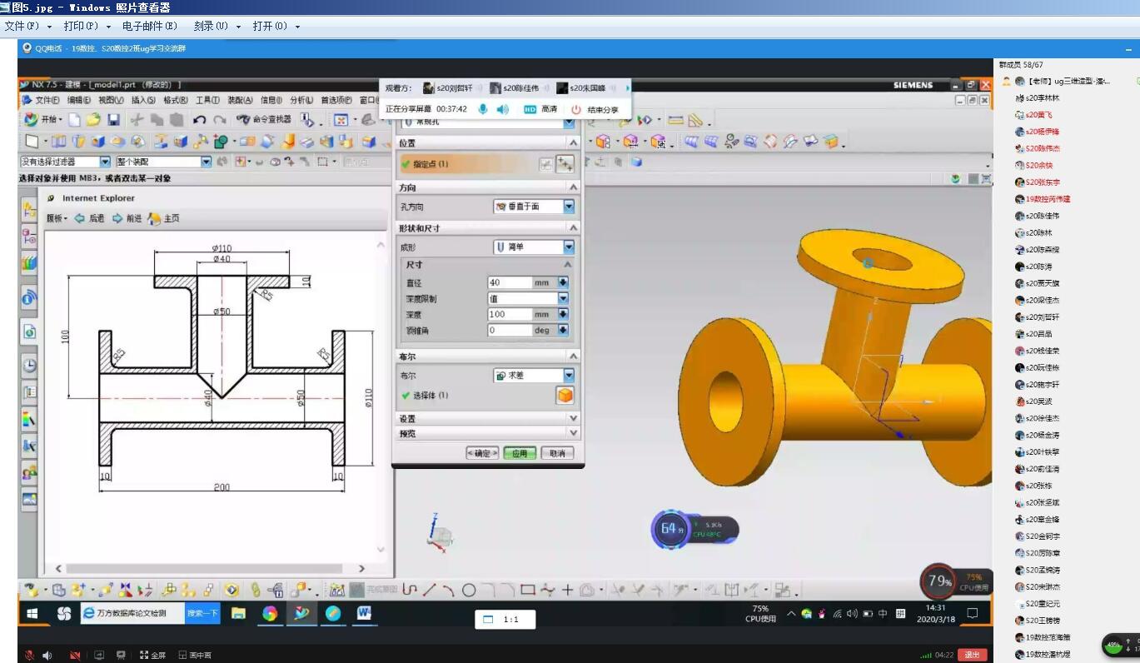Open the 布尔 boolean type dropdown
The image size is (1140, 663).
534,376
